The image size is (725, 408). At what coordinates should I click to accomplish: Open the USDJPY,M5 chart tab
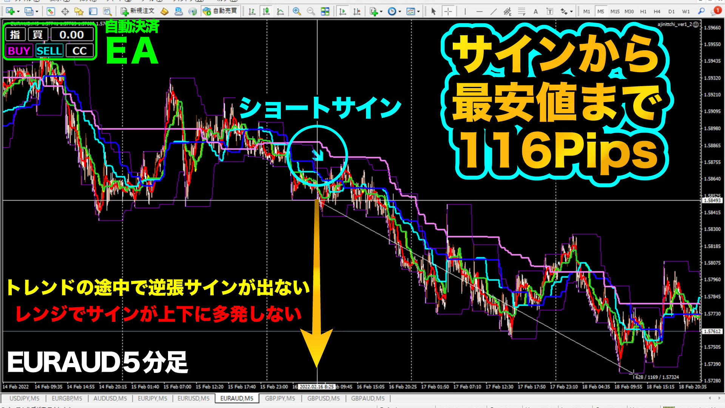click(x=24, y=398)
